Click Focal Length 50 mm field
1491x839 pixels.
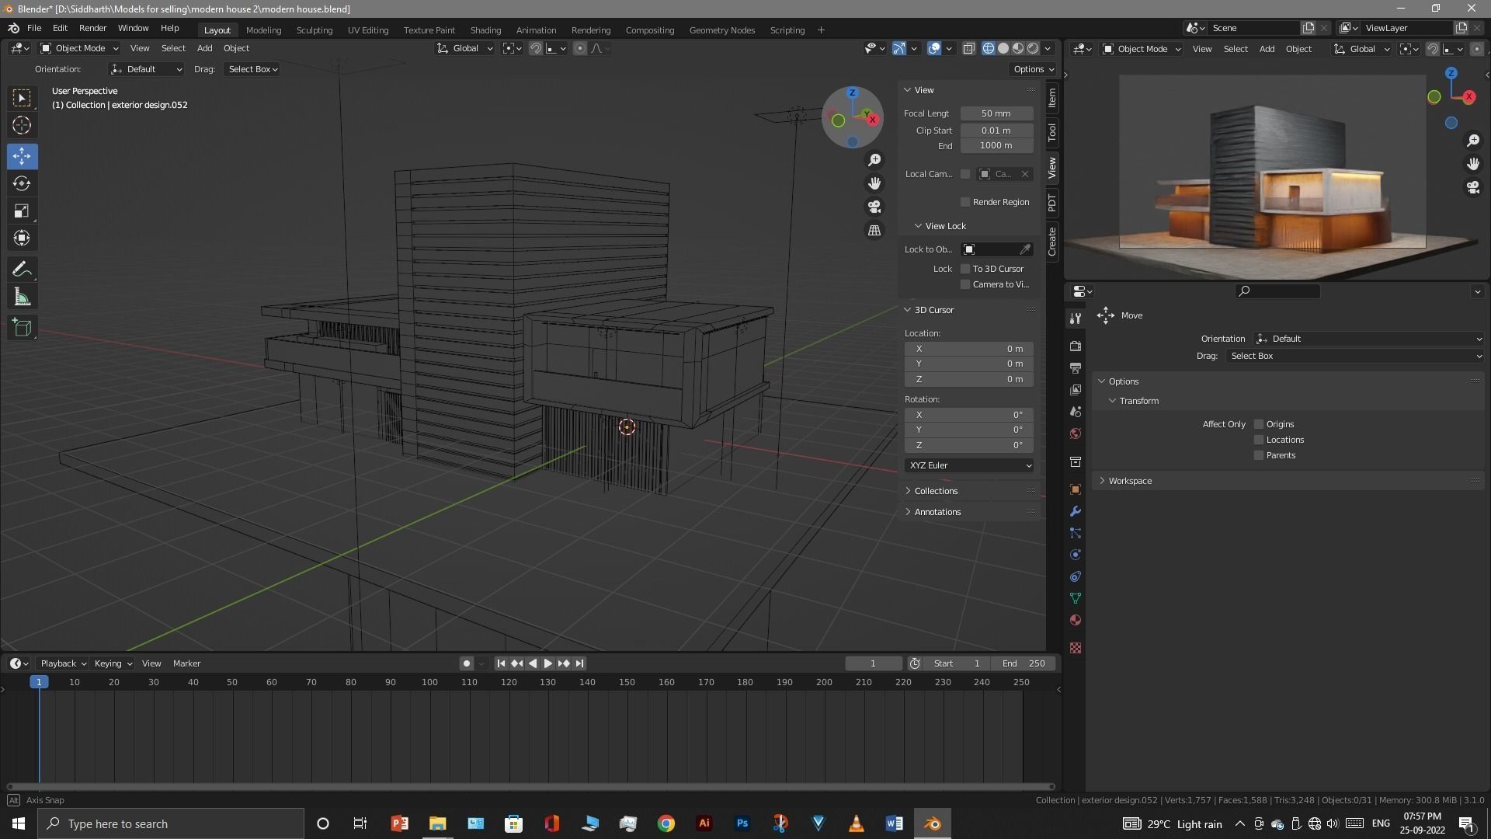coord(996,113)
